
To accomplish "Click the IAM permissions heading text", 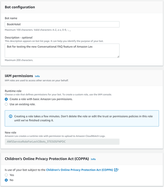I will click(19, 76).
